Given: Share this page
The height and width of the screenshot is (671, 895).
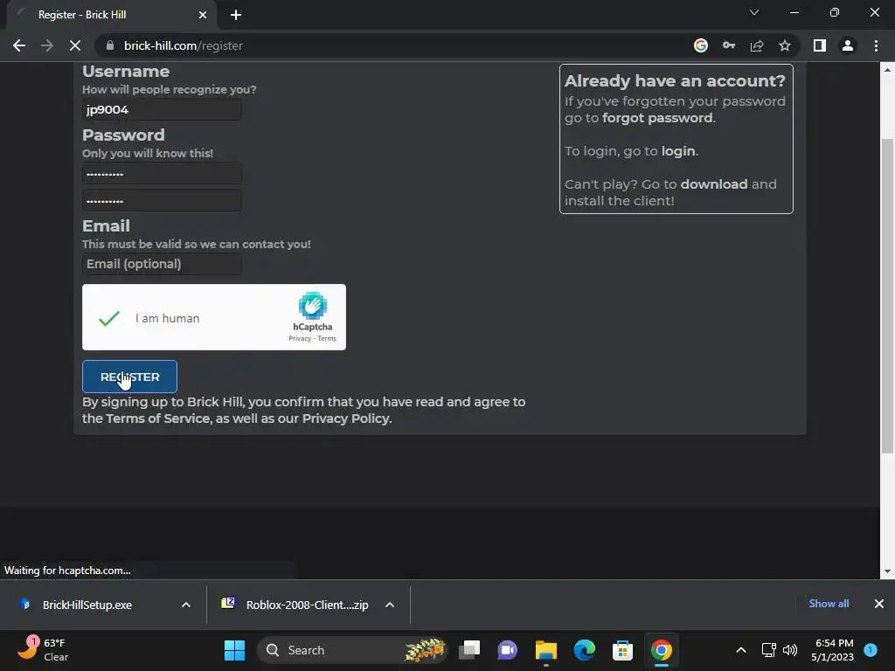Looking at the screenshot, I should click(x=757, y=45).
